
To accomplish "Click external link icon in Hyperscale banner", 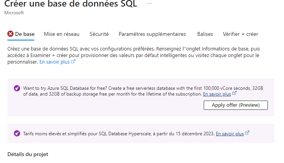I will tap(247, 133).
